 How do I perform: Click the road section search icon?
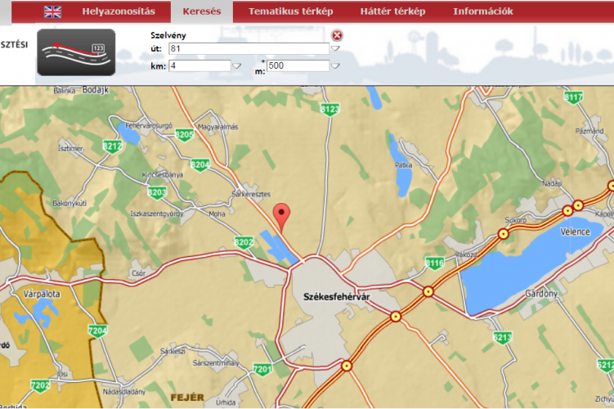tap(76, 52)
